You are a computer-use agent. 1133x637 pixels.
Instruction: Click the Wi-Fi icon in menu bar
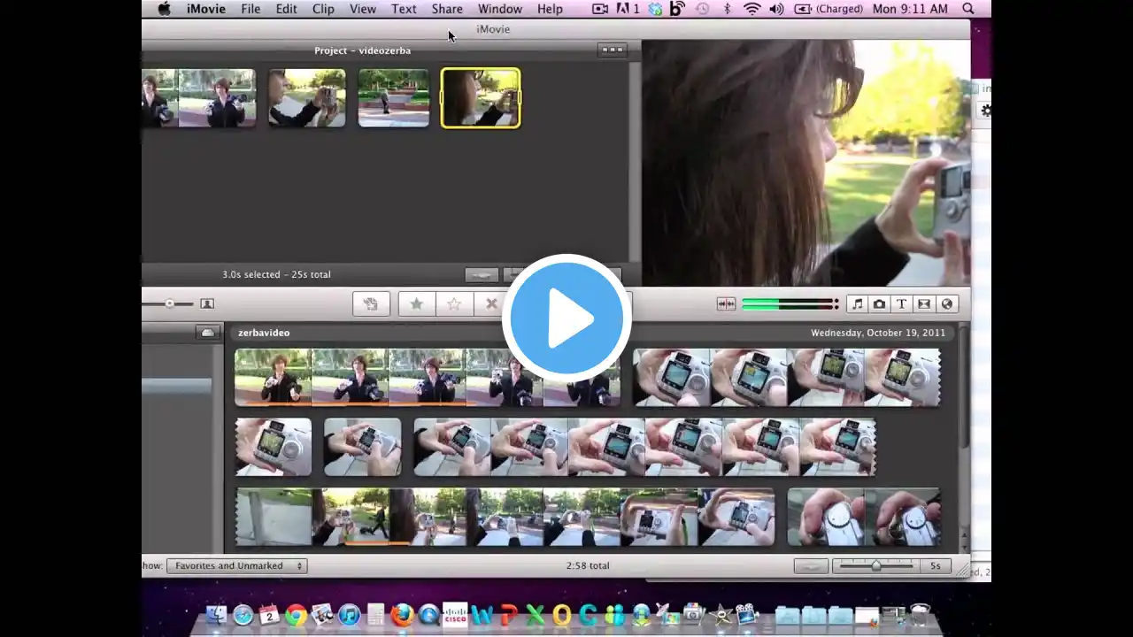752,9
